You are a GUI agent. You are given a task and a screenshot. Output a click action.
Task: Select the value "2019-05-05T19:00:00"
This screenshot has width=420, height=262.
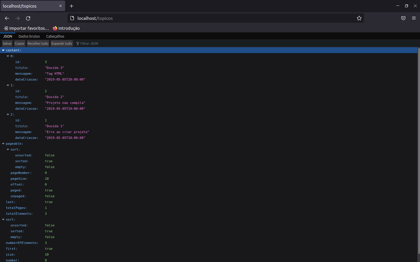pos(65,109)
